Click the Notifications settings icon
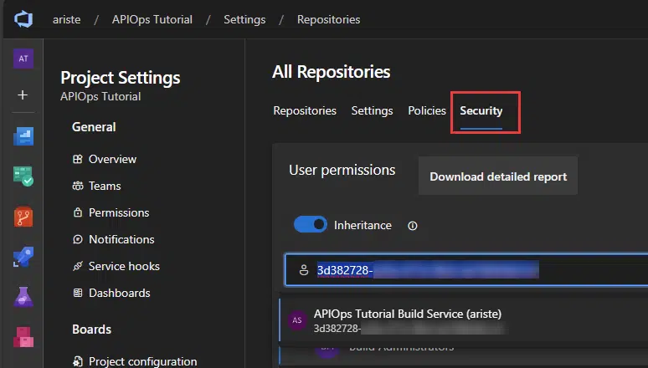This screenshot has height=368, width=648. (x=78, y=239)
